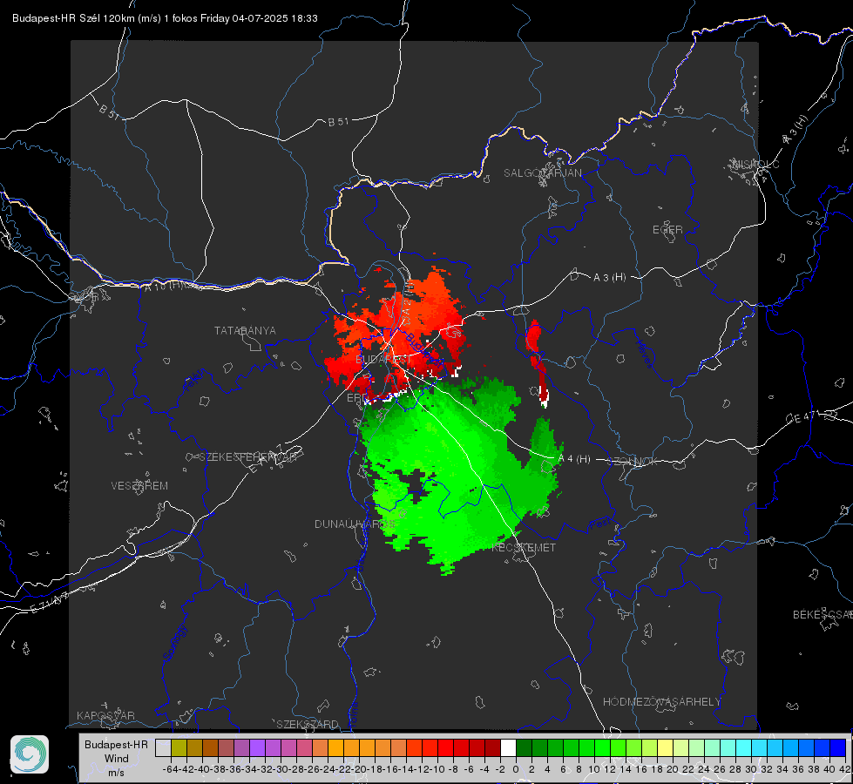The height and width of the screenshot is (784, 853).
Task: Click the '0' value under the legend
Action: click(x=516, y=769)
